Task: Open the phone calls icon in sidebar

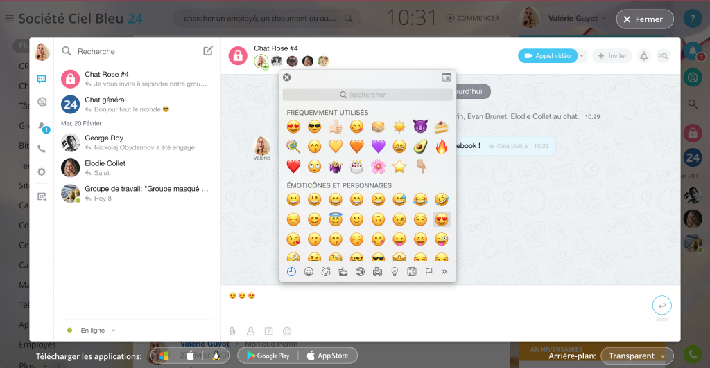Action: tap(42, 148)
